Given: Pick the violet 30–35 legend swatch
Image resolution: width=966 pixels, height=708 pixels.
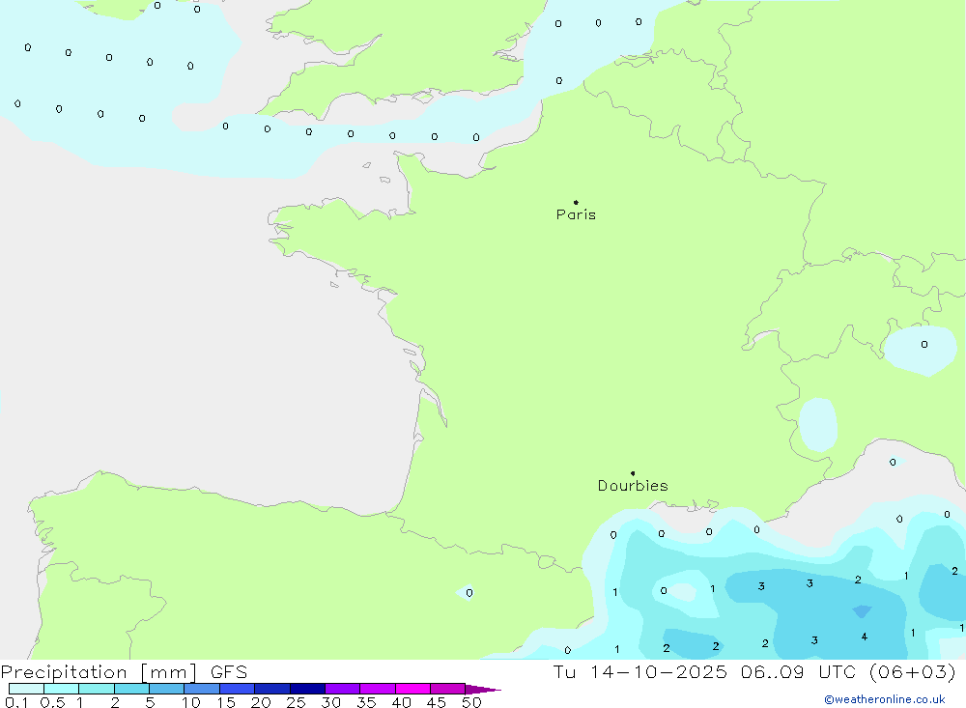Looking at the screenshot, I should 343,689.
